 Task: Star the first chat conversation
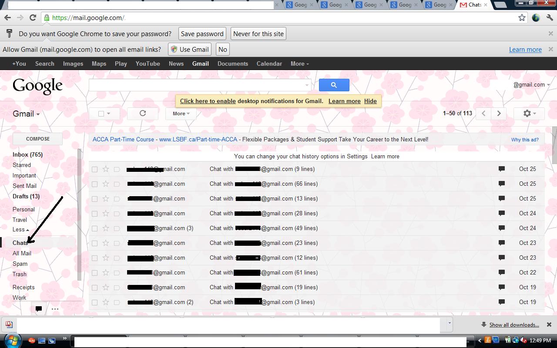click(x=106, y=169)
